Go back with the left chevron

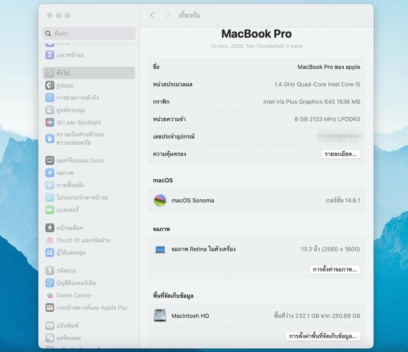pos(152,15)
